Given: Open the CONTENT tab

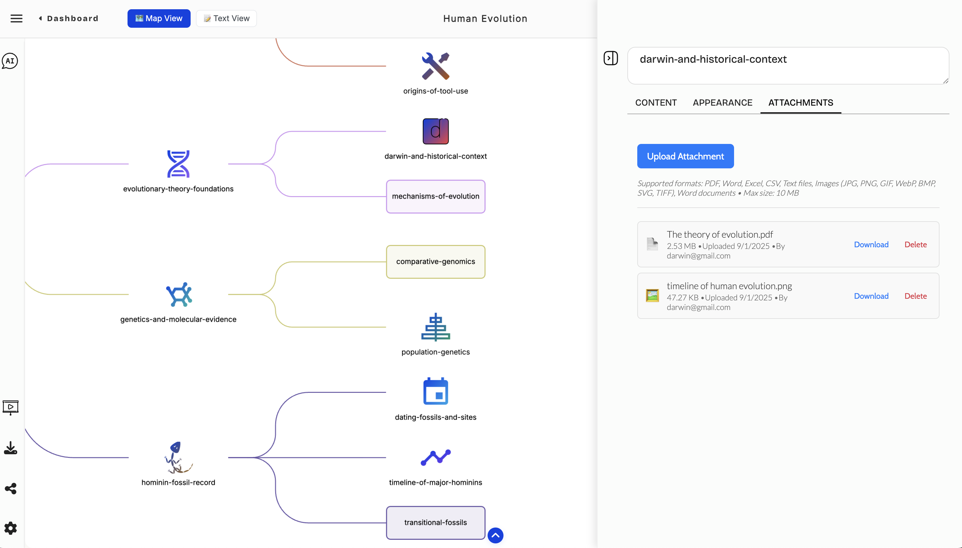Looking at the screenshot, I should pos(655,103).
